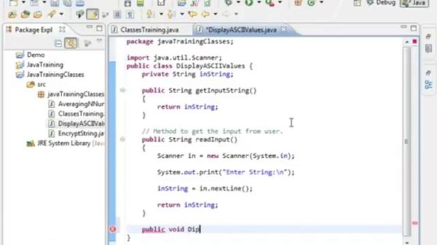This screenshot has height=245, width=437.
Task: Switch to the Debug perspective
Action: tap(381, 3)
